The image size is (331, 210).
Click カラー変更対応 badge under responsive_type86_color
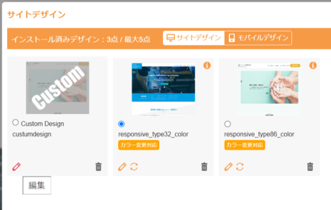pyautogui.click(x=244, y=145)
